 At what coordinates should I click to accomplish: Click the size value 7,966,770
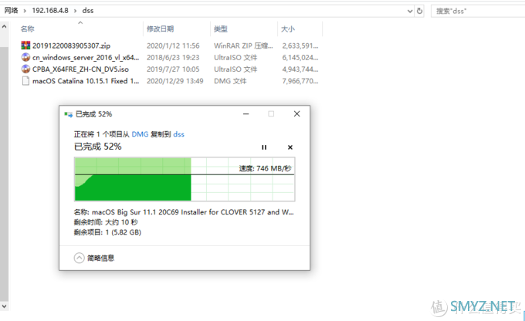tap(300, 81)
